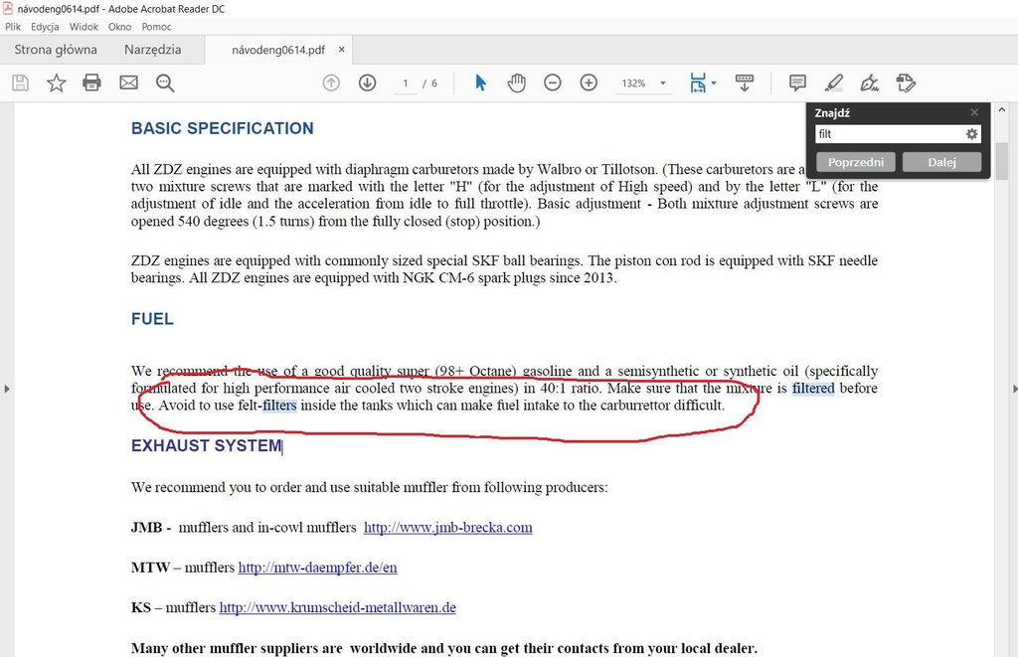Open the magnifier search tool

click(165, 82)
